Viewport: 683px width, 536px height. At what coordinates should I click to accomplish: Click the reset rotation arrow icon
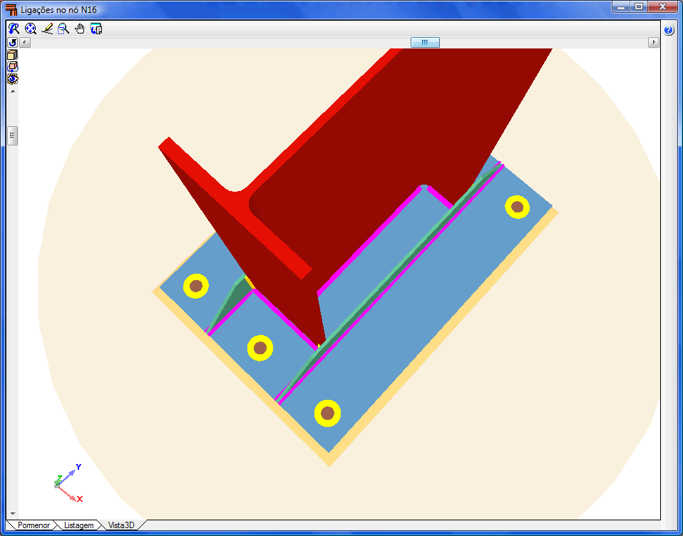(12, 43)
